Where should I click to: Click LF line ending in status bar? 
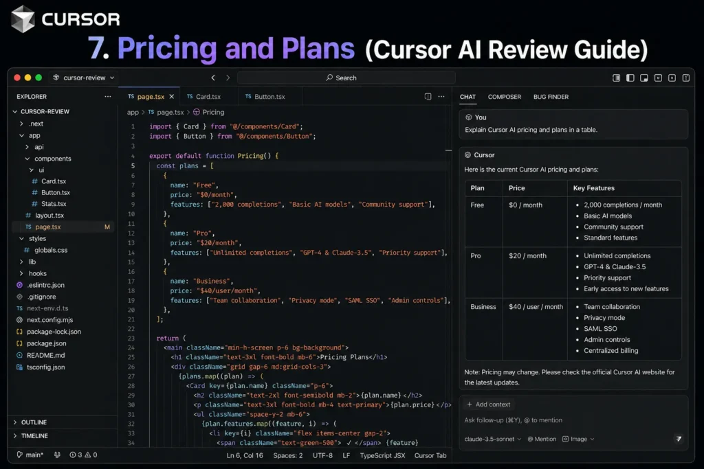[346, 455]
